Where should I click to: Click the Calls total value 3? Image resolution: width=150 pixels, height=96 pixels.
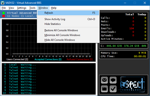(133, 18)
